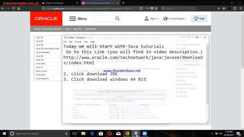Open Notepad Edit menu

71,42
